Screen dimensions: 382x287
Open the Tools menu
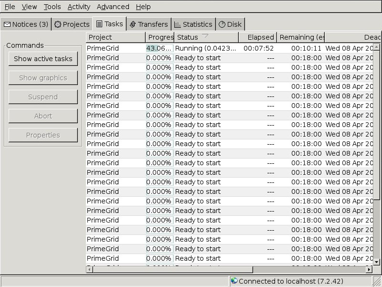tap(52, 7)
